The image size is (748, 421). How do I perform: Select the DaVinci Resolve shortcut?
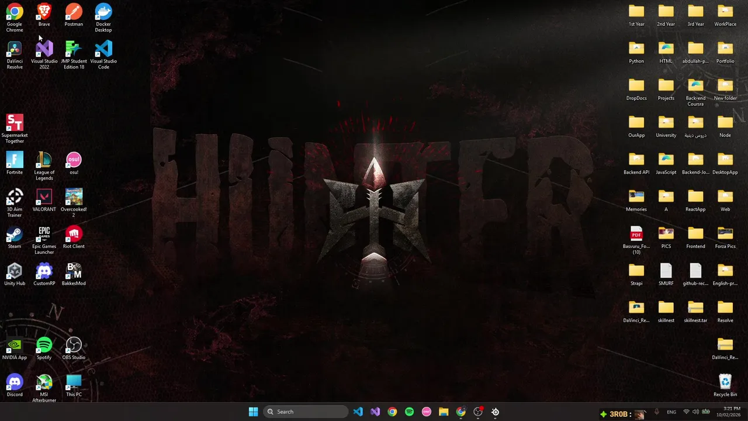tap(15, 55)
